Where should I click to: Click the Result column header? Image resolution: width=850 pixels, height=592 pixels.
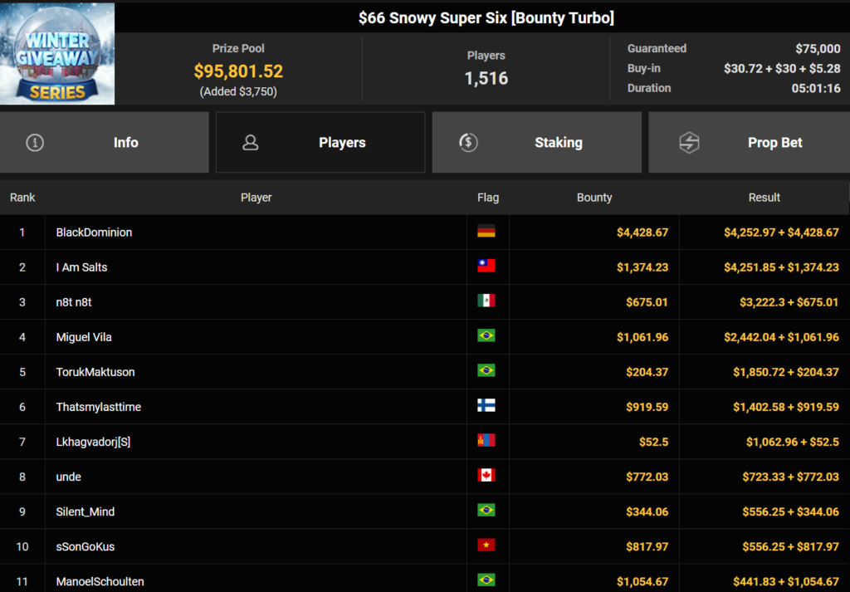764,198
